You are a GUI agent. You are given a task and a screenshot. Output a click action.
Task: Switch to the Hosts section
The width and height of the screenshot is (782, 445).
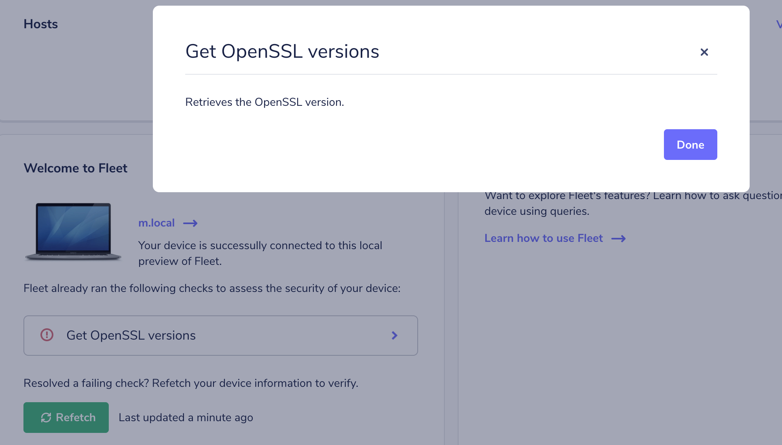click(x=40, y=24)
